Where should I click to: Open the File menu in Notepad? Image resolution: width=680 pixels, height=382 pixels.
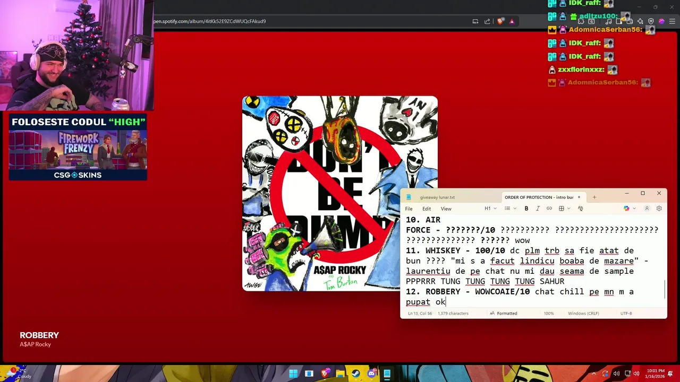(x=409, y=209)
